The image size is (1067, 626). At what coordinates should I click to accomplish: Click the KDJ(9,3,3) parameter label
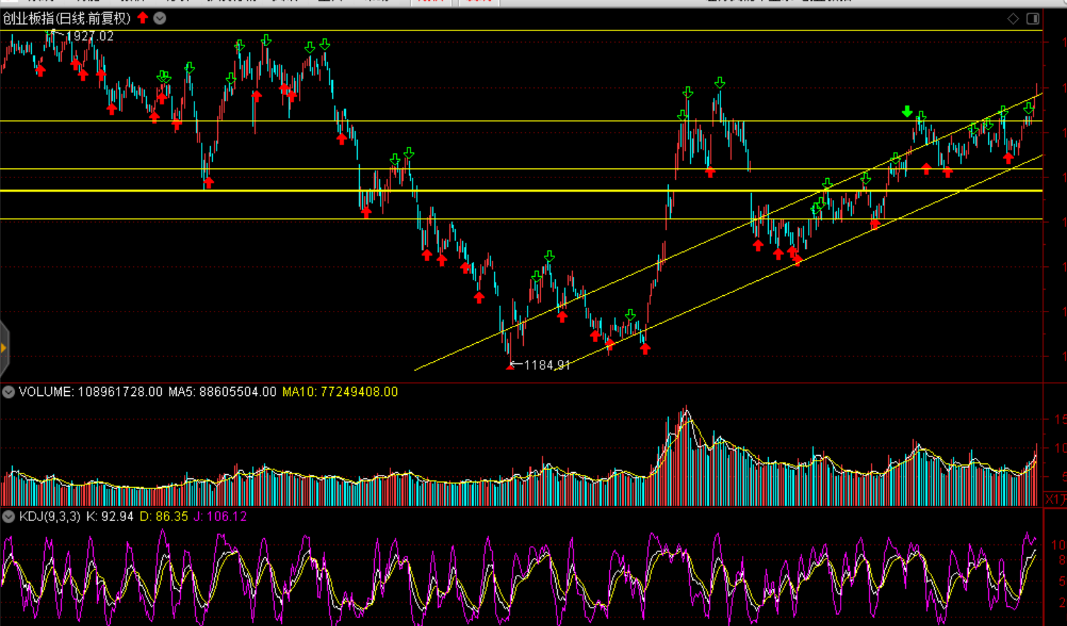tap(50, 517)
